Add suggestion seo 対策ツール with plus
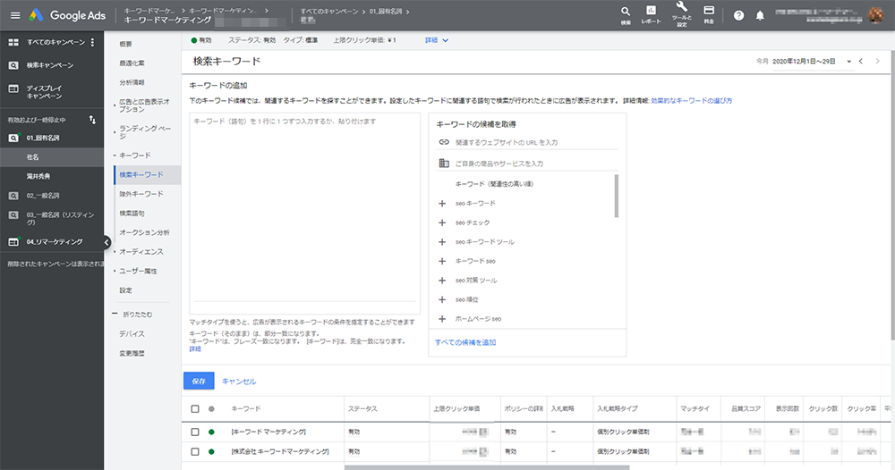Screen dimensions: 895x470 pyautogui.click(x=442, y=281)
